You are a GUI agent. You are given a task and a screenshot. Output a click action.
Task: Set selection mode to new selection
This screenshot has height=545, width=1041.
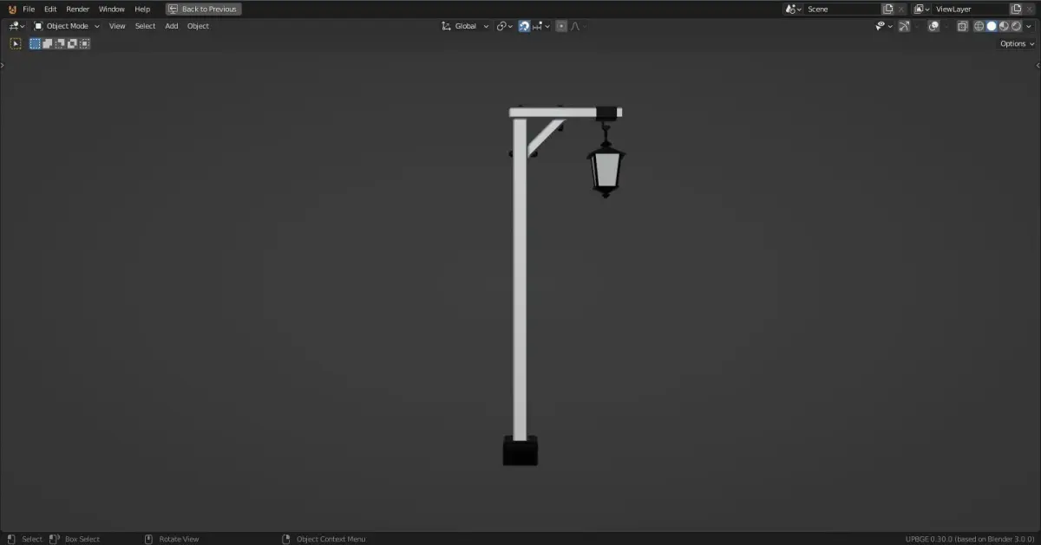click(35, 43)
